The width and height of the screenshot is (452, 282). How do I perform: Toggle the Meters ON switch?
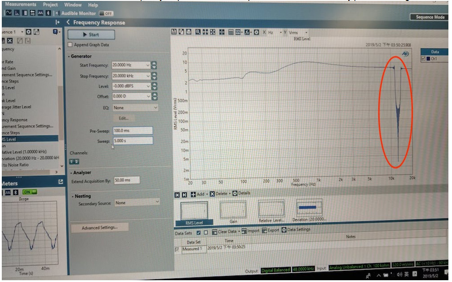click(x=30, y=192)
